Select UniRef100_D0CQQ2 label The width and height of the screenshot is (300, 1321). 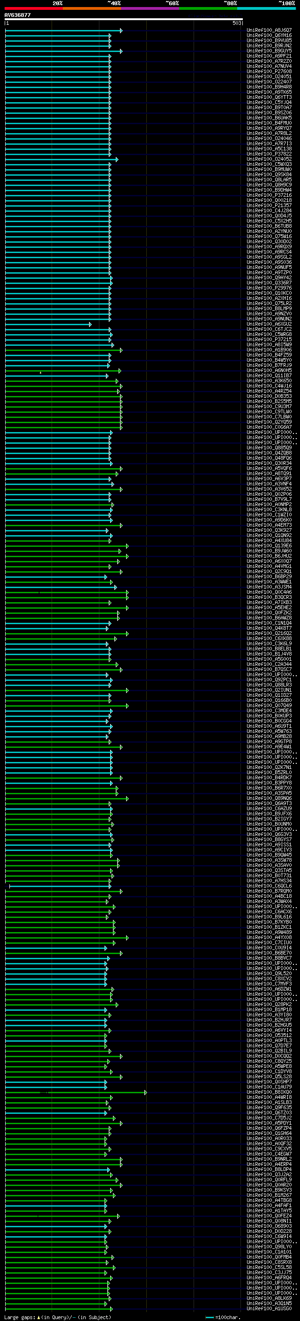pyautogui.click(x=269, y=1056)
